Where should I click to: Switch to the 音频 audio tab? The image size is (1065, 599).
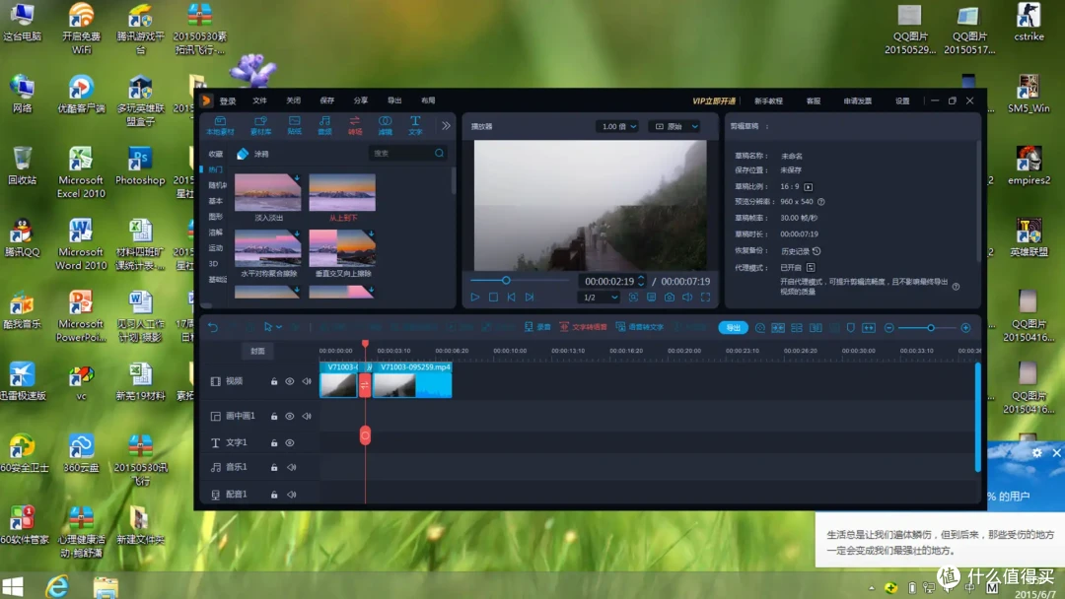(324, 125)
